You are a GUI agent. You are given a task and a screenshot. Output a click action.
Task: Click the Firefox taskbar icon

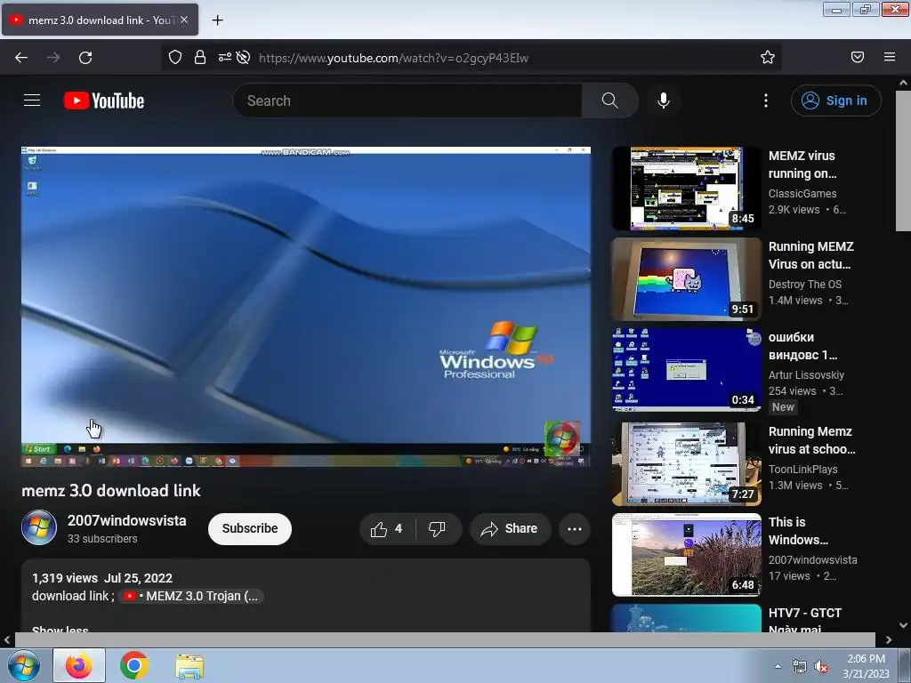(x=79, y=665)
